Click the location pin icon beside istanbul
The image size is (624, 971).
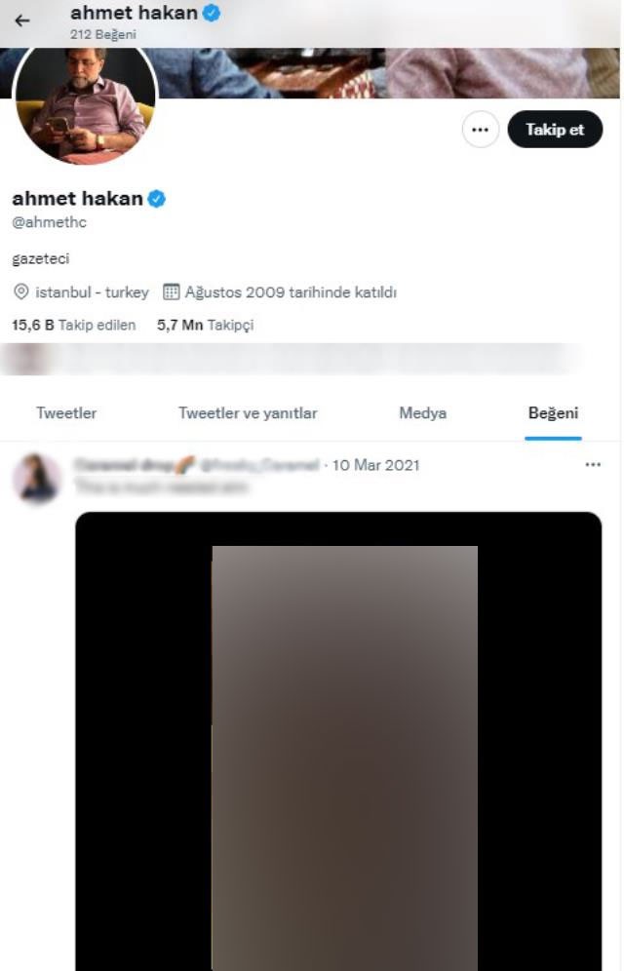click(x=21, y=291)
